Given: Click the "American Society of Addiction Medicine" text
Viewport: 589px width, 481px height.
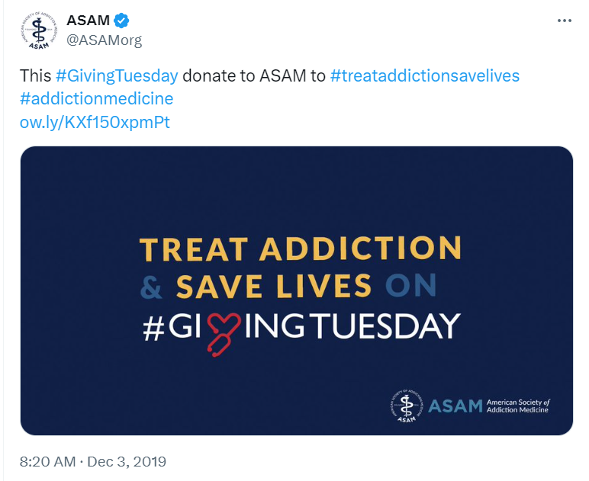Looking at the screenshot, I should (517, 406).
